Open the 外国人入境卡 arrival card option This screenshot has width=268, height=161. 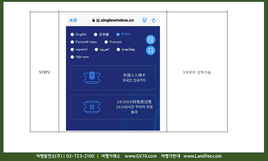[x=113, y=78]
